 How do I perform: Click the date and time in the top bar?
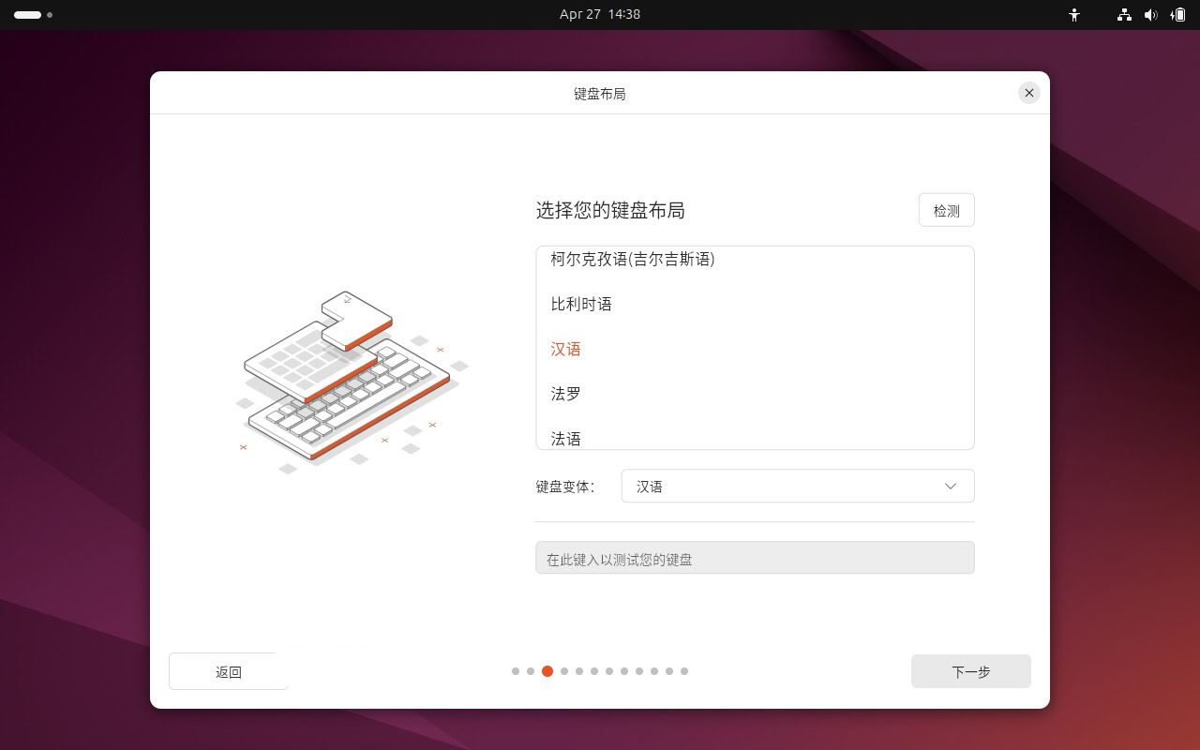point(600,14)
